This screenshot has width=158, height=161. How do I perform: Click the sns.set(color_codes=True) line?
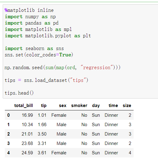[39, 55]
